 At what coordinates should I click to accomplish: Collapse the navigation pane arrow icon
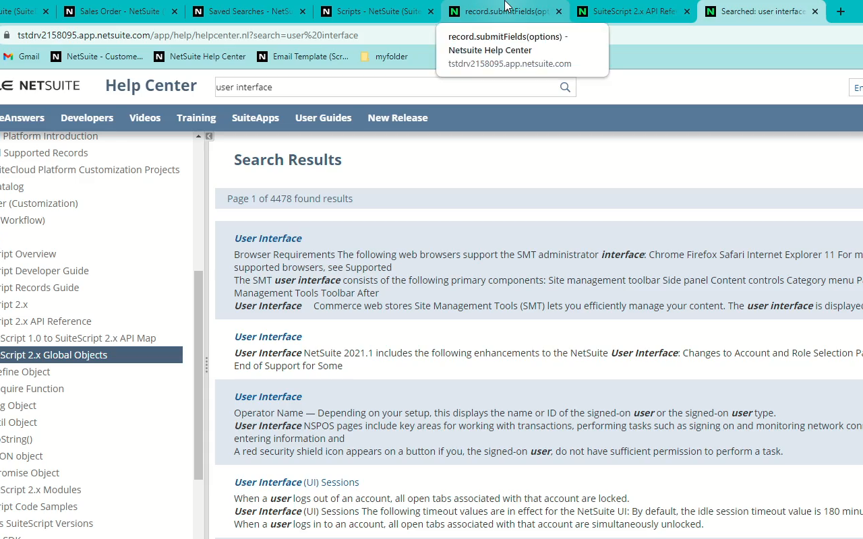209,136
